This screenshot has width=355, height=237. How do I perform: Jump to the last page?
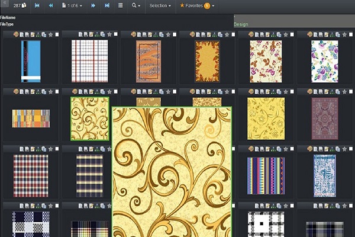pos(107,5)
